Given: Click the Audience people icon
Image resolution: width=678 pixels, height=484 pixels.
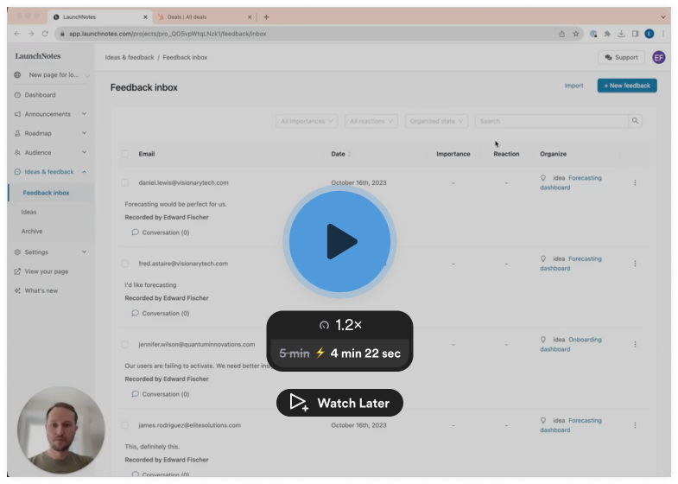Looking at the screenshot, I should [x=17, y=152].
